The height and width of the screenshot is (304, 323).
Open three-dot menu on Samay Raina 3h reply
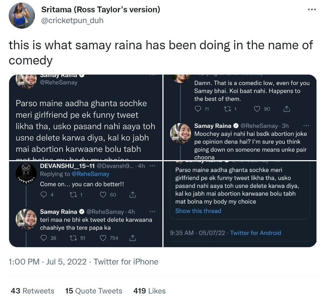click(x=306, y=126)
